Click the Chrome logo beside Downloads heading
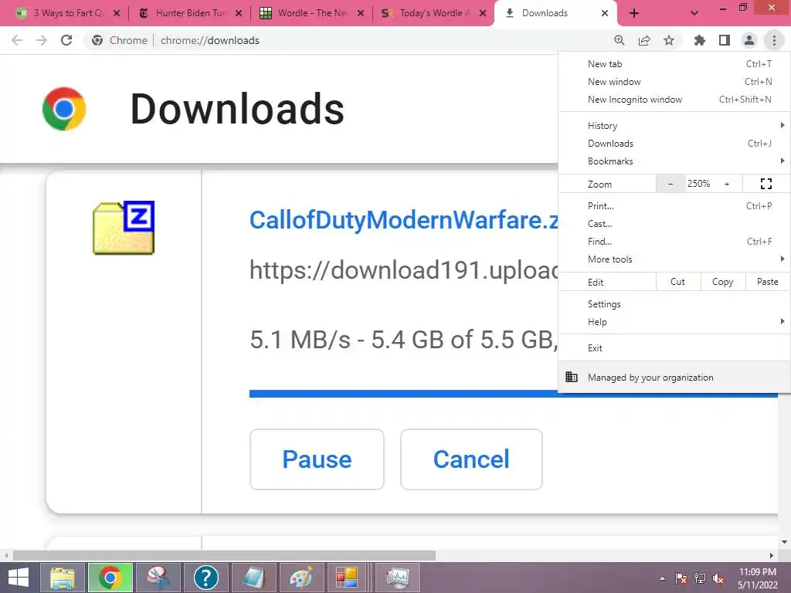 pos(64,109)
